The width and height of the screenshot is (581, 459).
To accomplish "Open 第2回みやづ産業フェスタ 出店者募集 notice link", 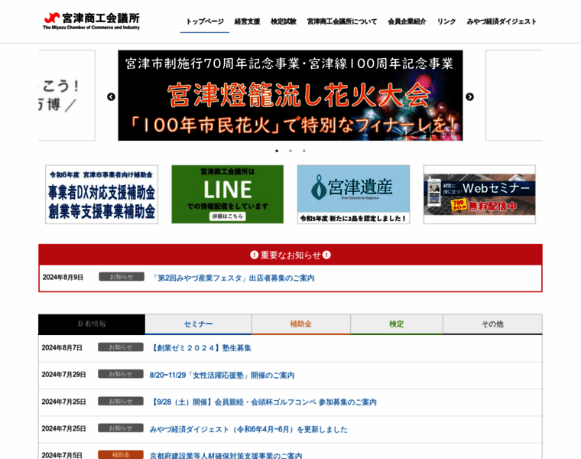I will click(x=233, y=278).
